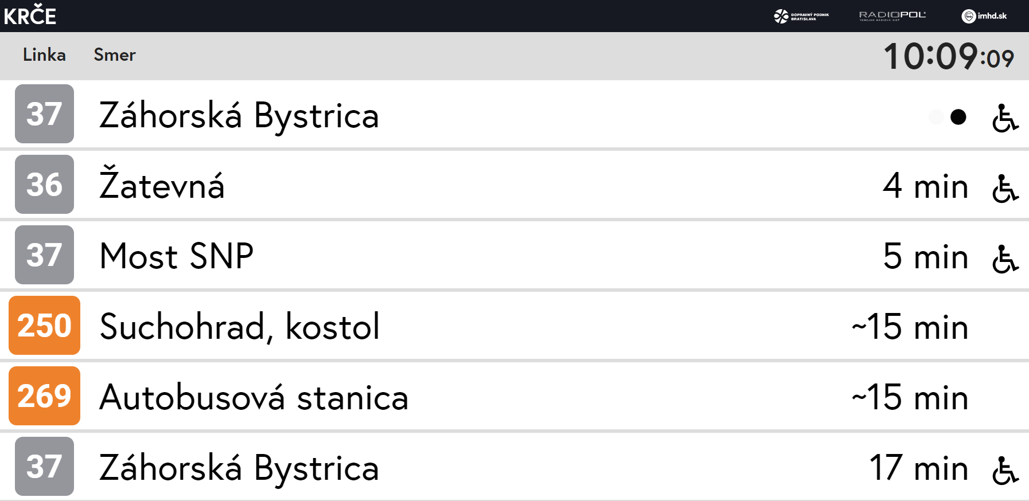
Task: Click wheelchair icon for Žatevná departure
Action: tap(1005, 188)
